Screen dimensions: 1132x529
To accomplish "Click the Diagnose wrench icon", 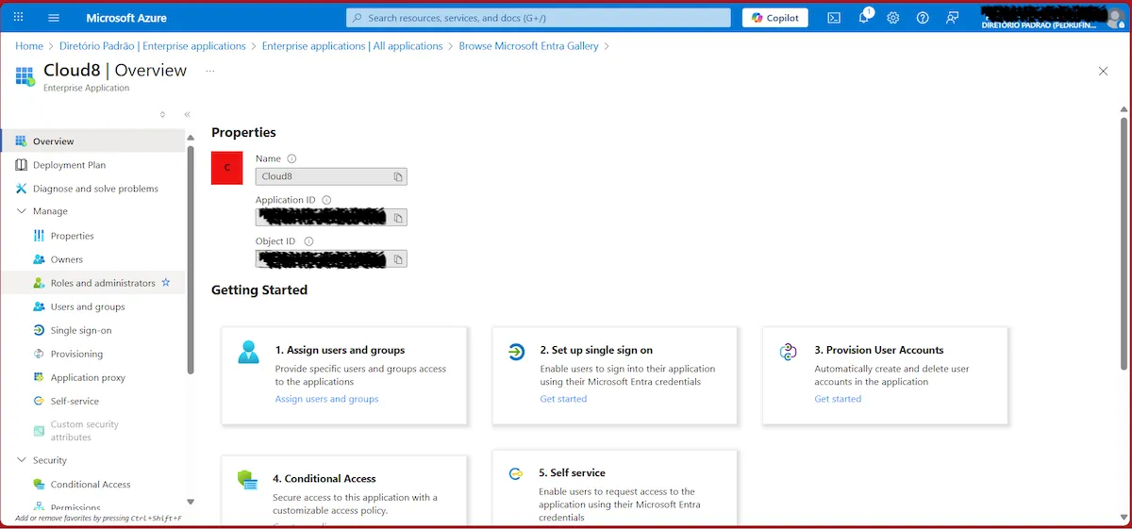I will (22, 189).
